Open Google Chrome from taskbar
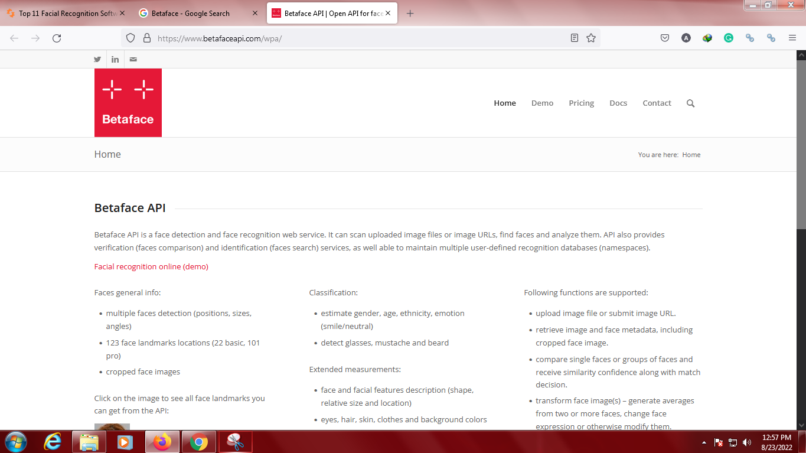Image resolution: width=806 pixels, height=453 pixels. pyautogui.click(x=199, y=442)
